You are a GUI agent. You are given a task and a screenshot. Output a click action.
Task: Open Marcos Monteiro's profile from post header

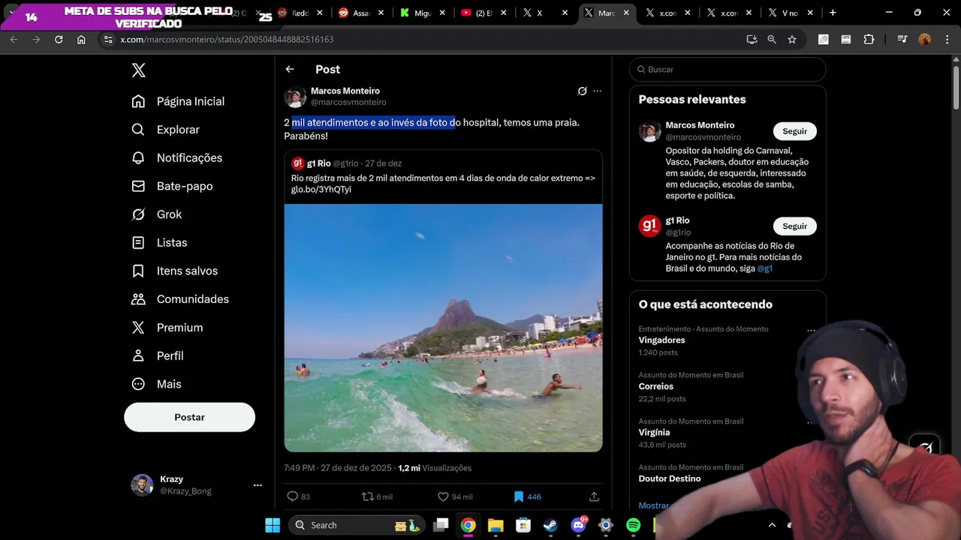click(x=345, y=91)
